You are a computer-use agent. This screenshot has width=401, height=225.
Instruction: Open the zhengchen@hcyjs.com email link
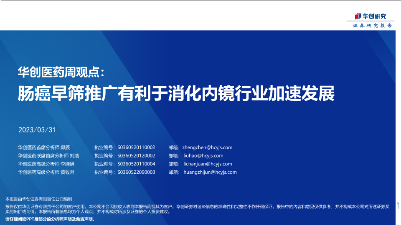click(x=207, y=147)
